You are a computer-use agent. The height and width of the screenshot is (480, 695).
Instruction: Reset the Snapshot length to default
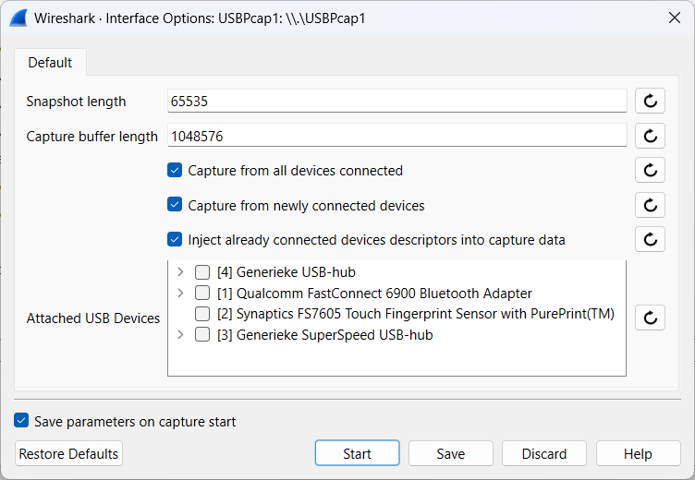click(650, 102)
